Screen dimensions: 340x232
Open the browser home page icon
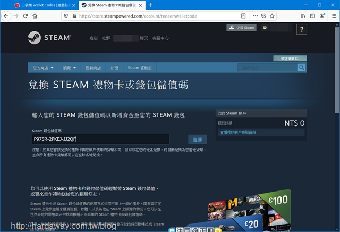35,16
